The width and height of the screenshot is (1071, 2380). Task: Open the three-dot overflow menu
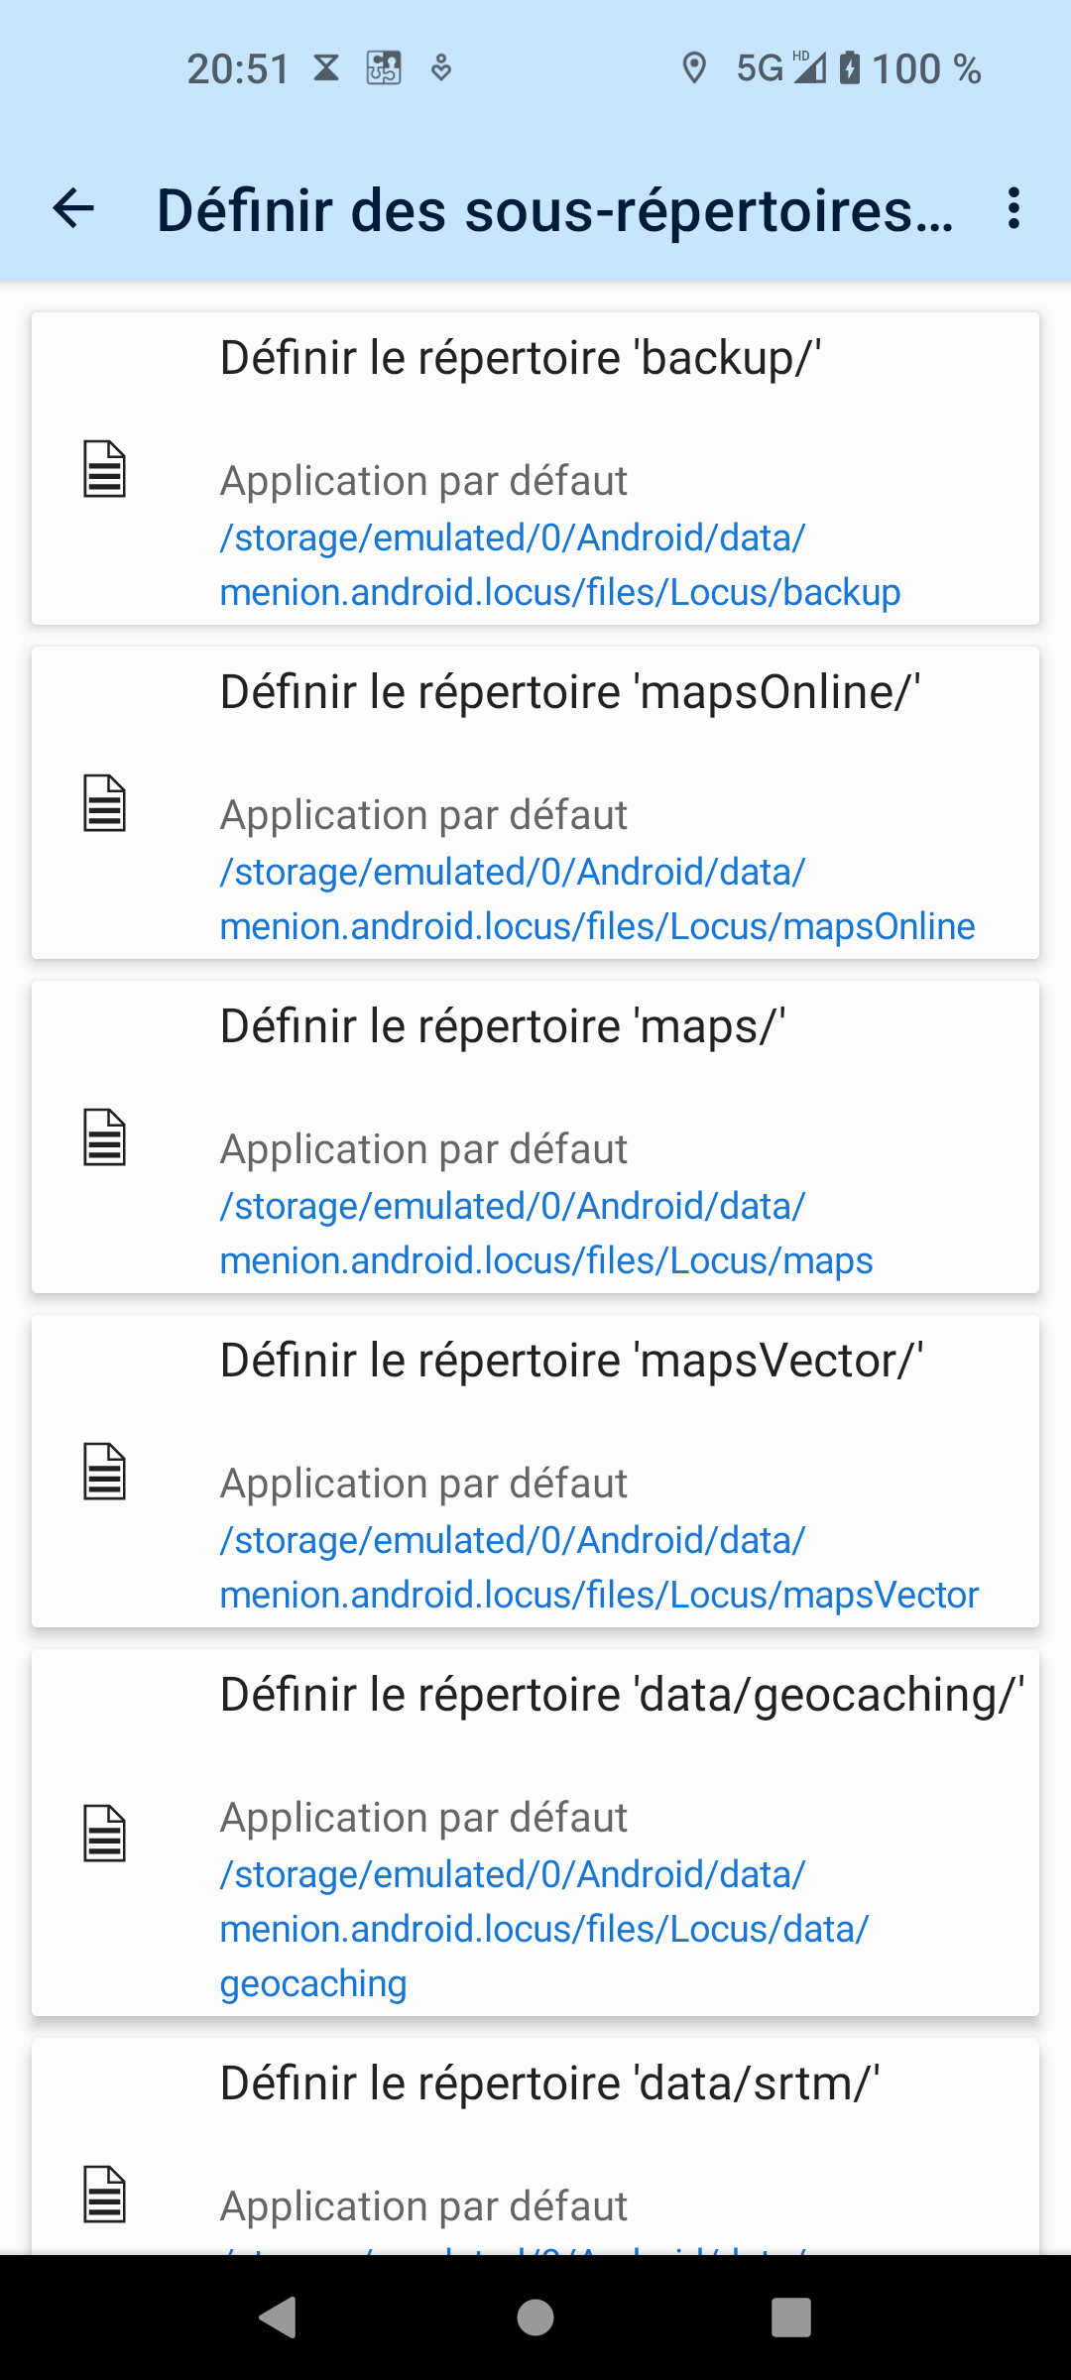pyautogui.click(x=1012, y=209)
